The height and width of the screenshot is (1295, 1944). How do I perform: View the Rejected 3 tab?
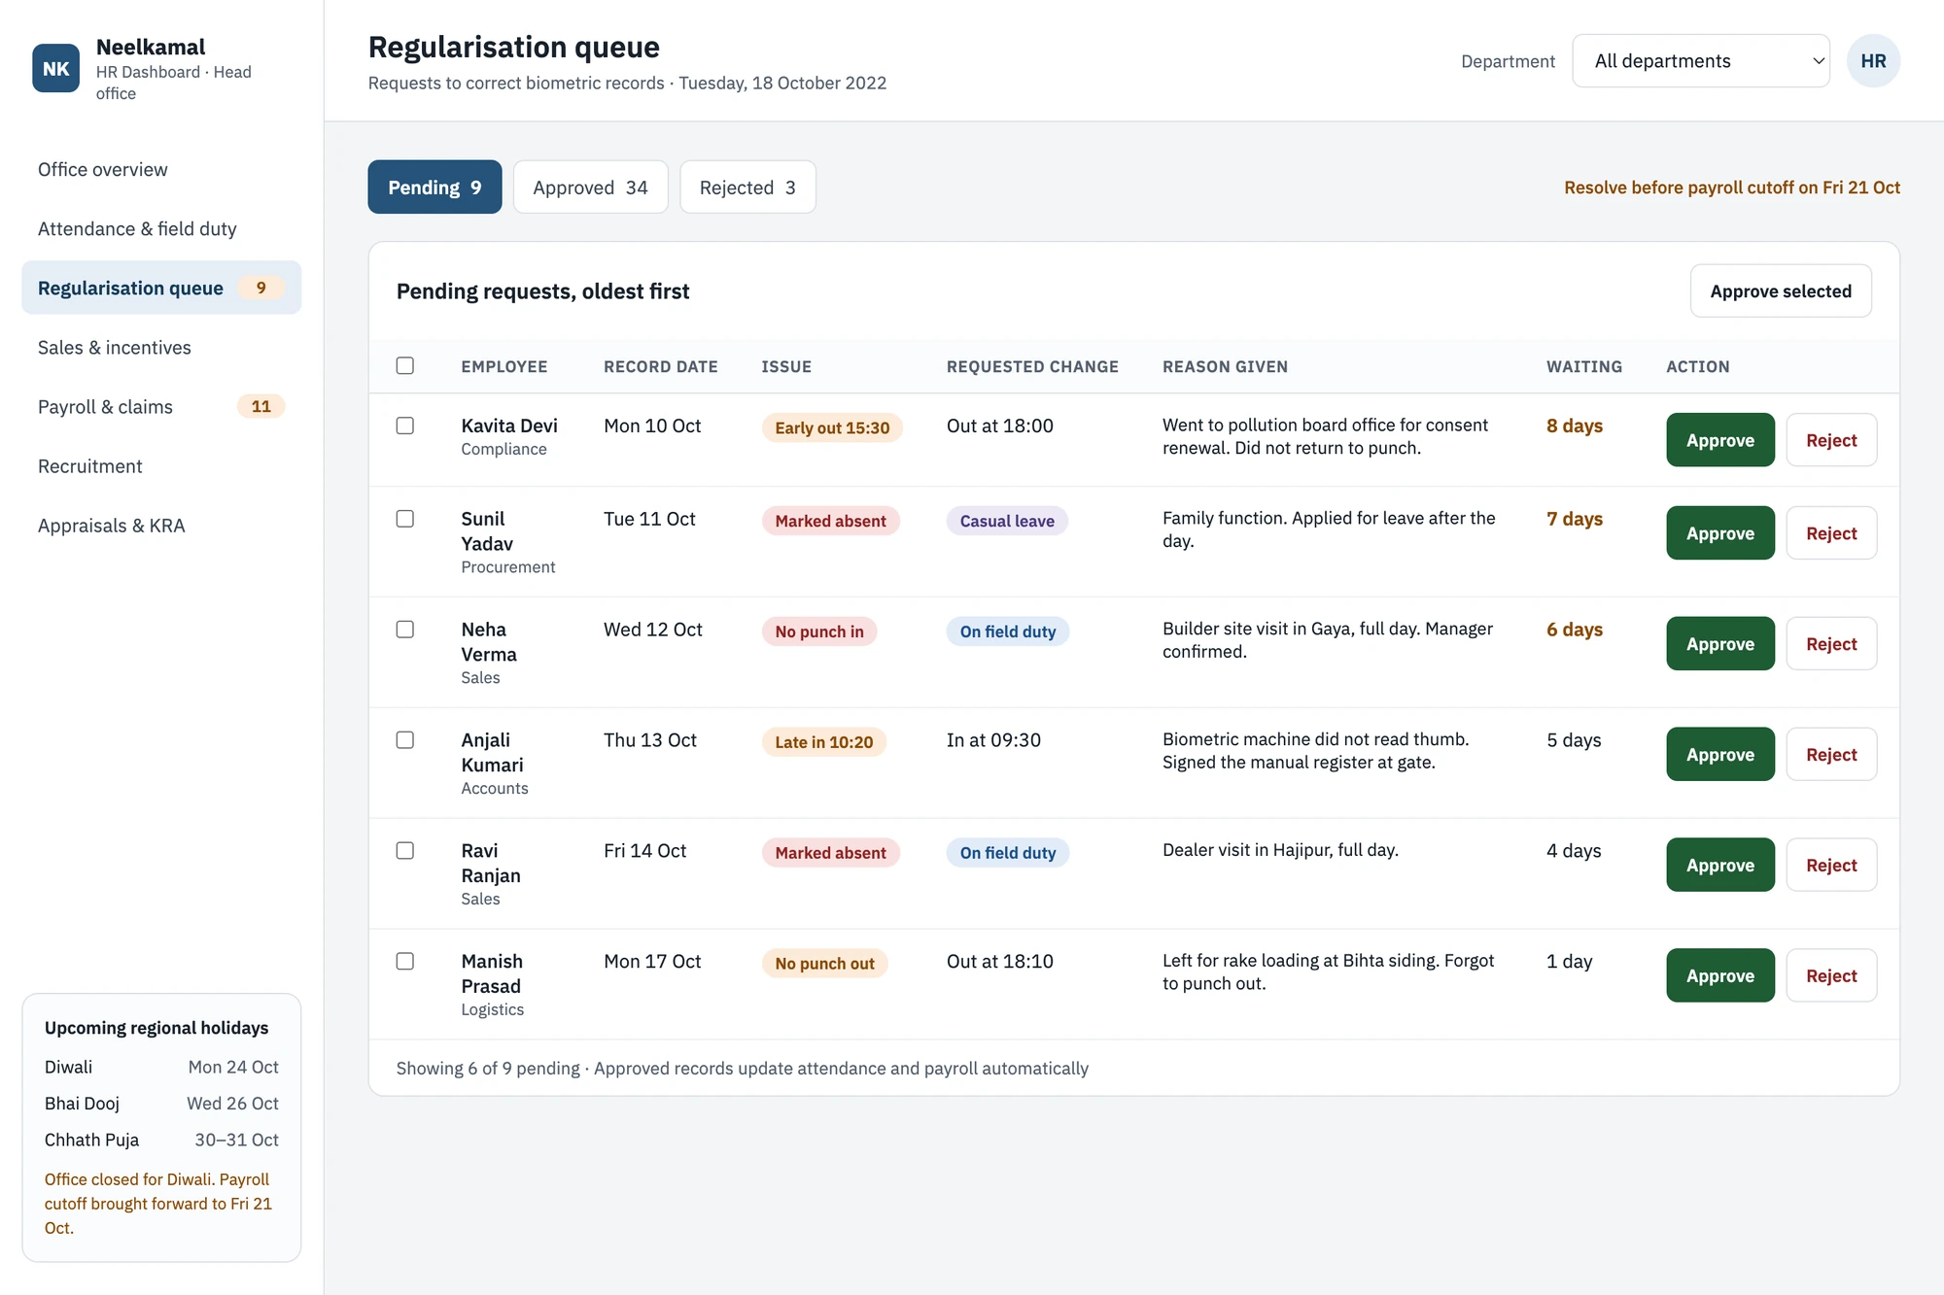[x=747, y=187]
